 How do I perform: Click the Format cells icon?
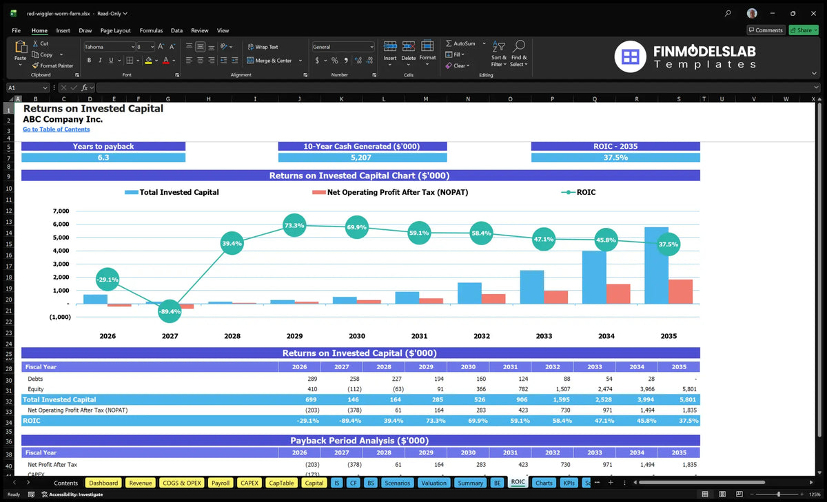[x=427, y=46]
